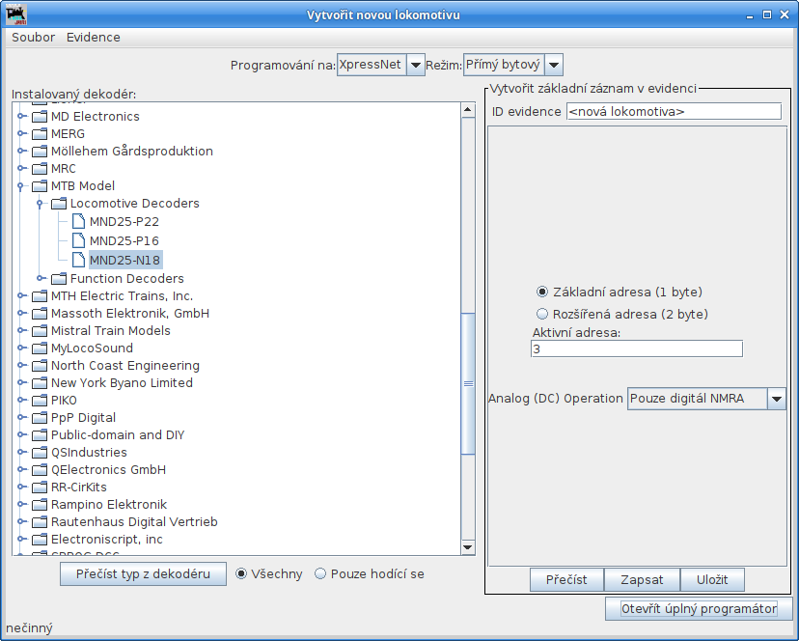799x641 pixels.
Task: Open the Soubor menu
Action: (33, 38)
